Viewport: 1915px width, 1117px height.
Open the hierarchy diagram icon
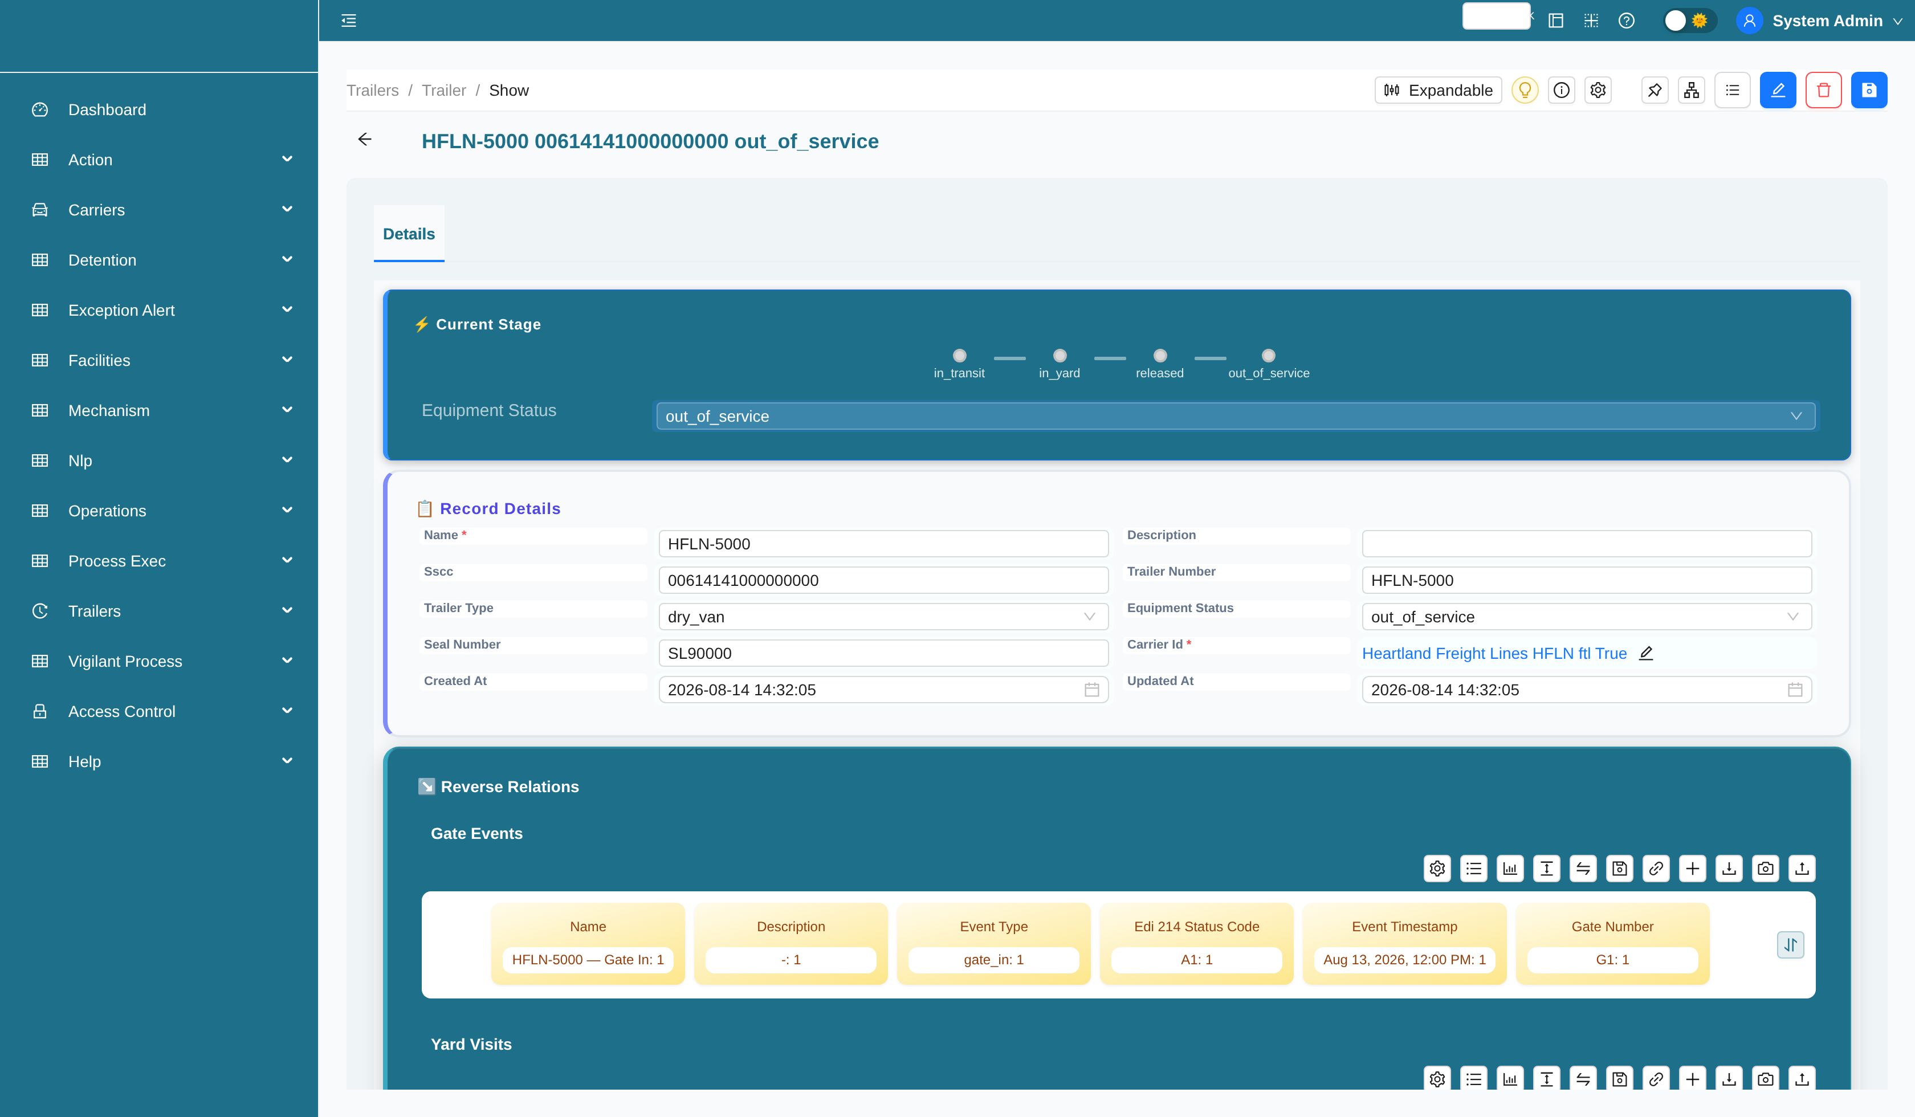(1691, 91)
